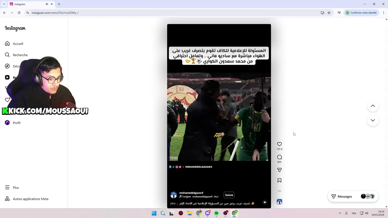Open the mohamedelgazar4 avatar picture
The width and height of the screenshot is (388, 218).
pos(174,195)
